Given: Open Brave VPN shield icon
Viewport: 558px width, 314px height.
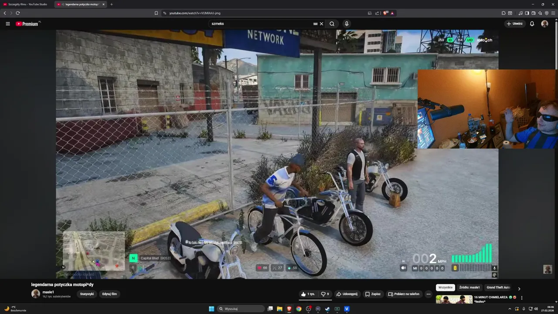Looking at the screenshot, I should click(547, 13).
